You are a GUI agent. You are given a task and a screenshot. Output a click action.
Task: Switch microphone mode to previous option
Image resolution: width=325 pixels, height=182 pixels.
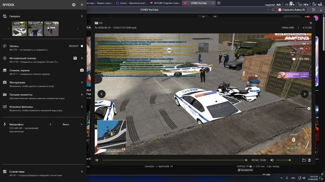[50, 124]
